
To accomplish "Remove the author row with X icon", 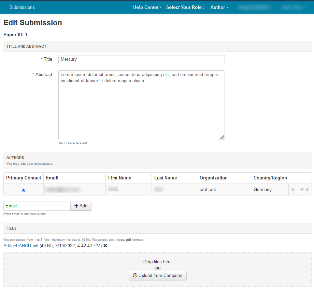I will [293, 190].
